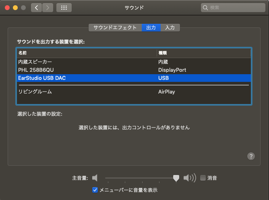Uncheck メニューバーに音量を表示 checkbox
Image resolution: width=269 pixels, height=200 pixels.
pyautogui.click(x=95, y=190)
